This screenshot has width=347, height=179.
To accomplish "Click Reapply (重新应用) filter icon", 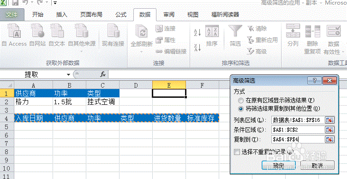I will click(251, 40).
